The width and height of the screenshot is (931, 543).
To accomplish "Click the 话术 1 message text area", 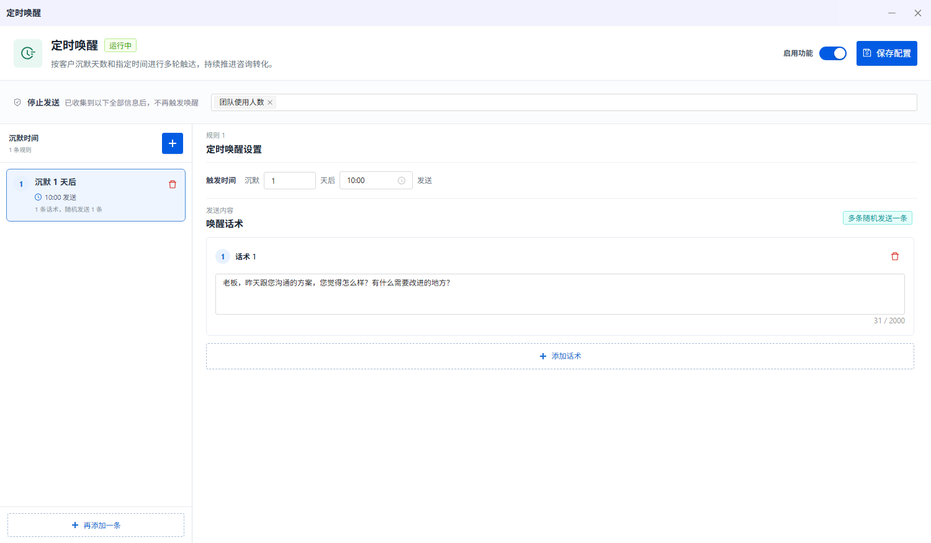I will (x=560, y=294).
